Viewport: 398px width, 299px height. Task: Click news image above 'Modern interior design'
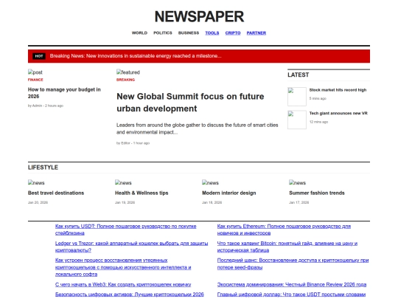pos(210,182)
